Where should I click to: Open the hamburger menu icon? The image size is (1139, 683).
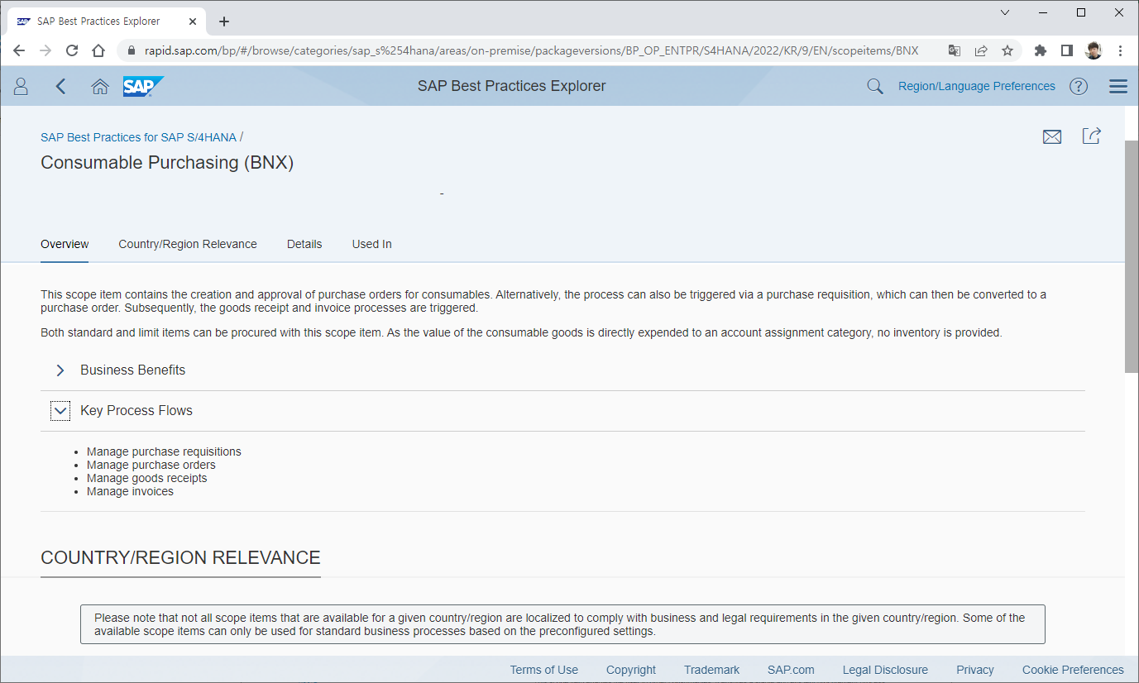pyautogui.click(x=1118, y=86)
